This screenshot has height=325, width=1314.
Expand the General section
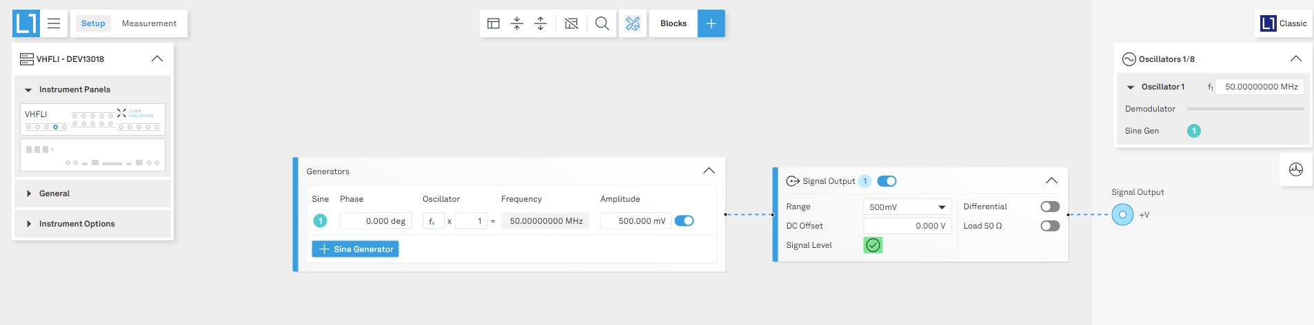[54, 193]
